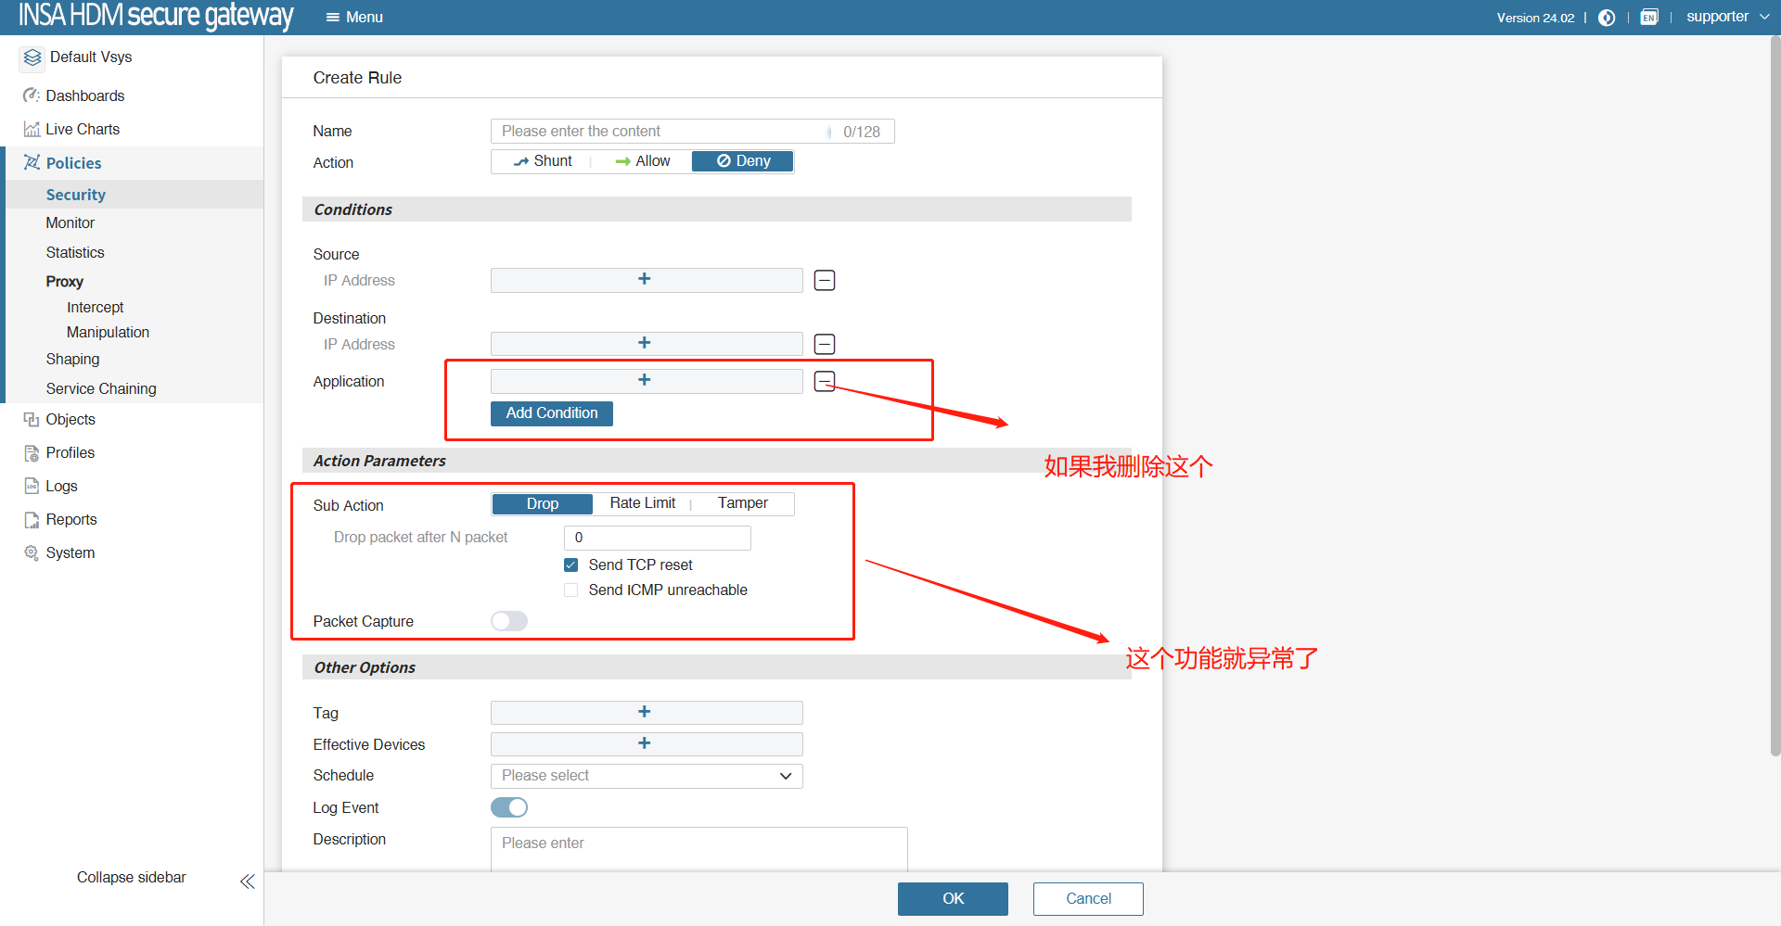Image resolution: width=1781 pixels, height=926 pixels.
Task: Open the Schedule dropdown
Action: tap(646, 776)
